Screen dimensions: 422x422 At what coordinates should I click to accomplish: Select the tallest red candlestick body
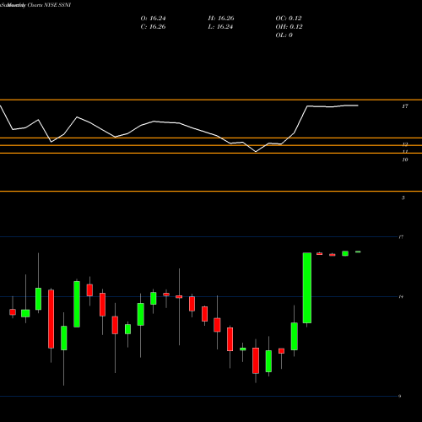[51, 319]
